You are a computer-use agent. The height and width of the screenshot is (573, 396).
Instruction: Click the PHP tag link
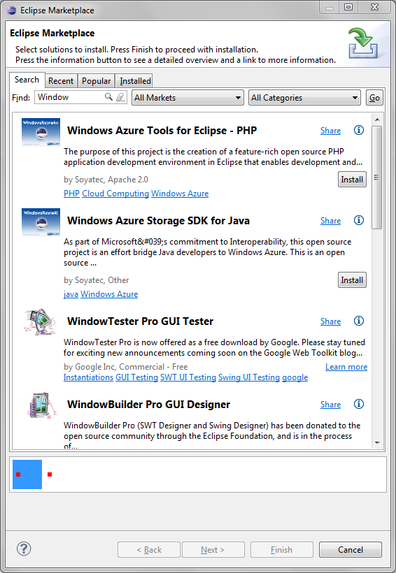[x=71, y=194]
